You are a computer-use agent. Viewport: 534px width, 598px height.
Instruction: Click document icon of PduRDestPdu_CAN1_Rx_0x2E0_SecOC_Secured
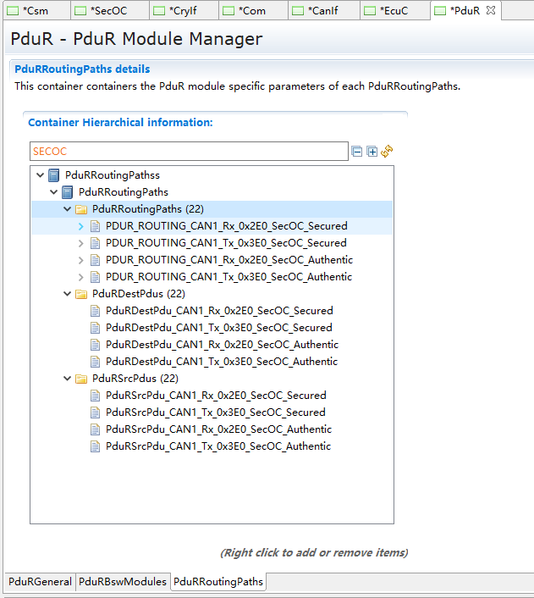95,311
